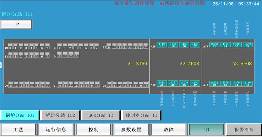Open the GGD分站 IO tab
The height and width of the screenshot is (137, 262).
(101, 115)
